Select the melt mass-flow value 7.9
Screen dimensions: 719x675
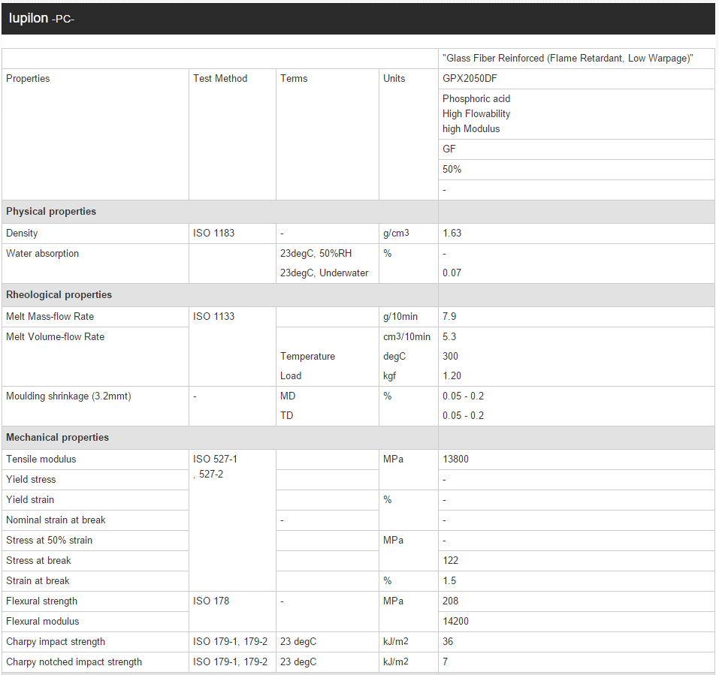449,316
